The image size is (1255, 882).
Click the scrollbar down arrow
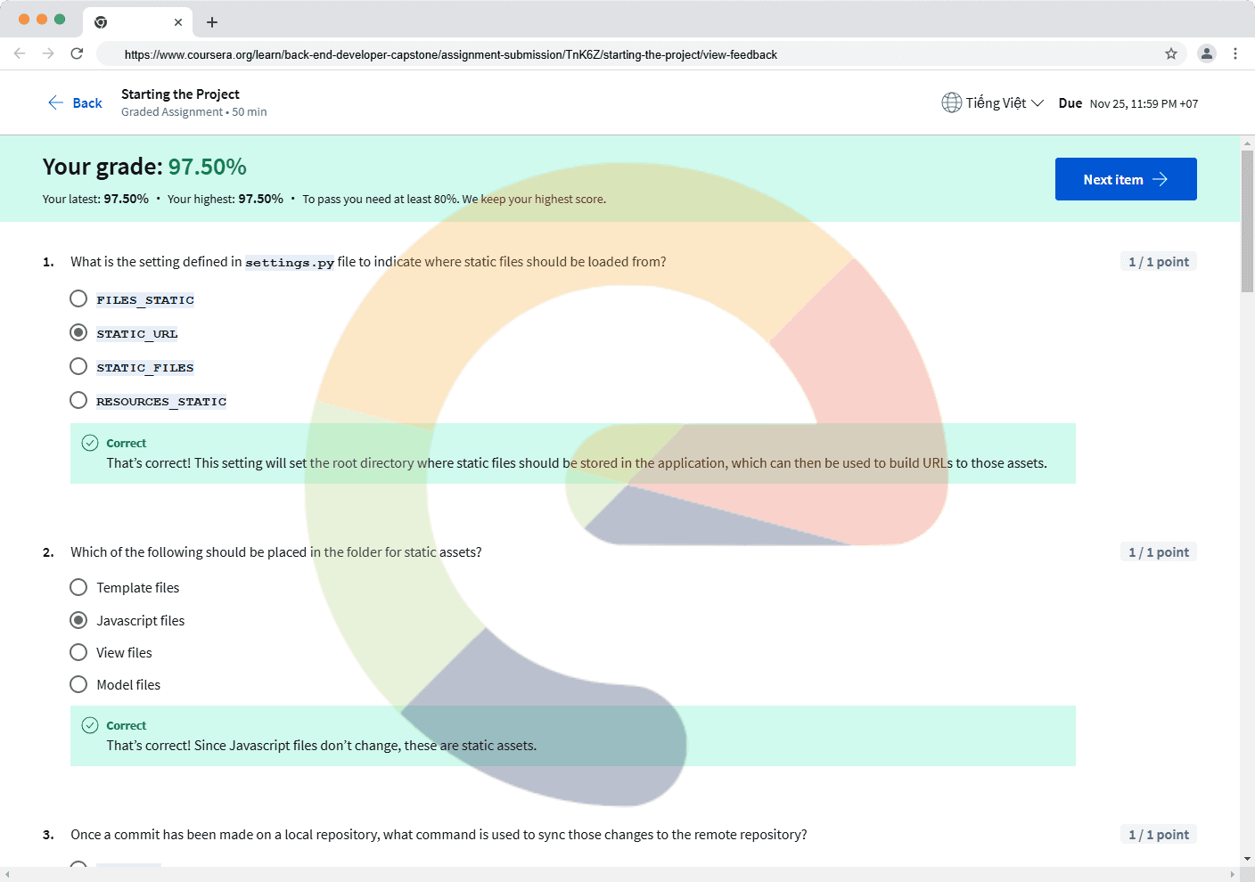1247,859
